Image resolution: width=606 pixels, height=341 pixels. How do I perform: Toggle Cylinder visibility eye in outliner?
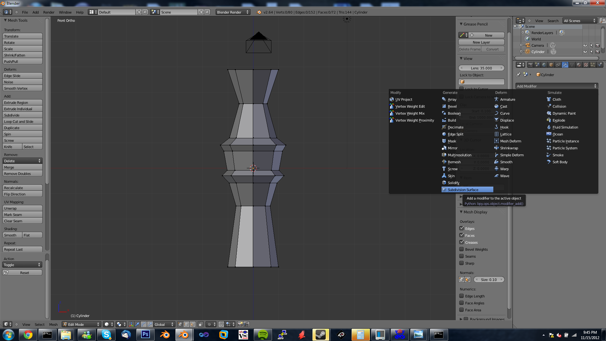tap(585, 52)
